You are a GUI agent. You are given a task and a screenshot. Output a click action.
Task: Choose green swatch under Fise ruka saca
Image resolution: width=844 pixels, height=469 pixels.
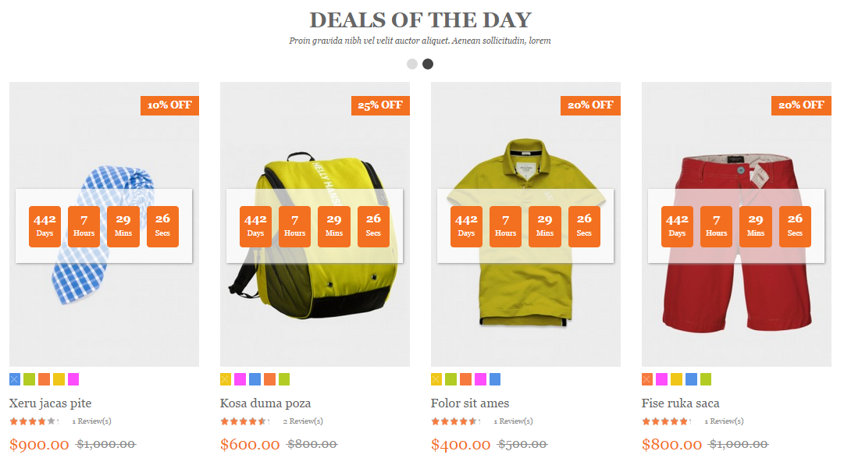click(x=706, y=379)
